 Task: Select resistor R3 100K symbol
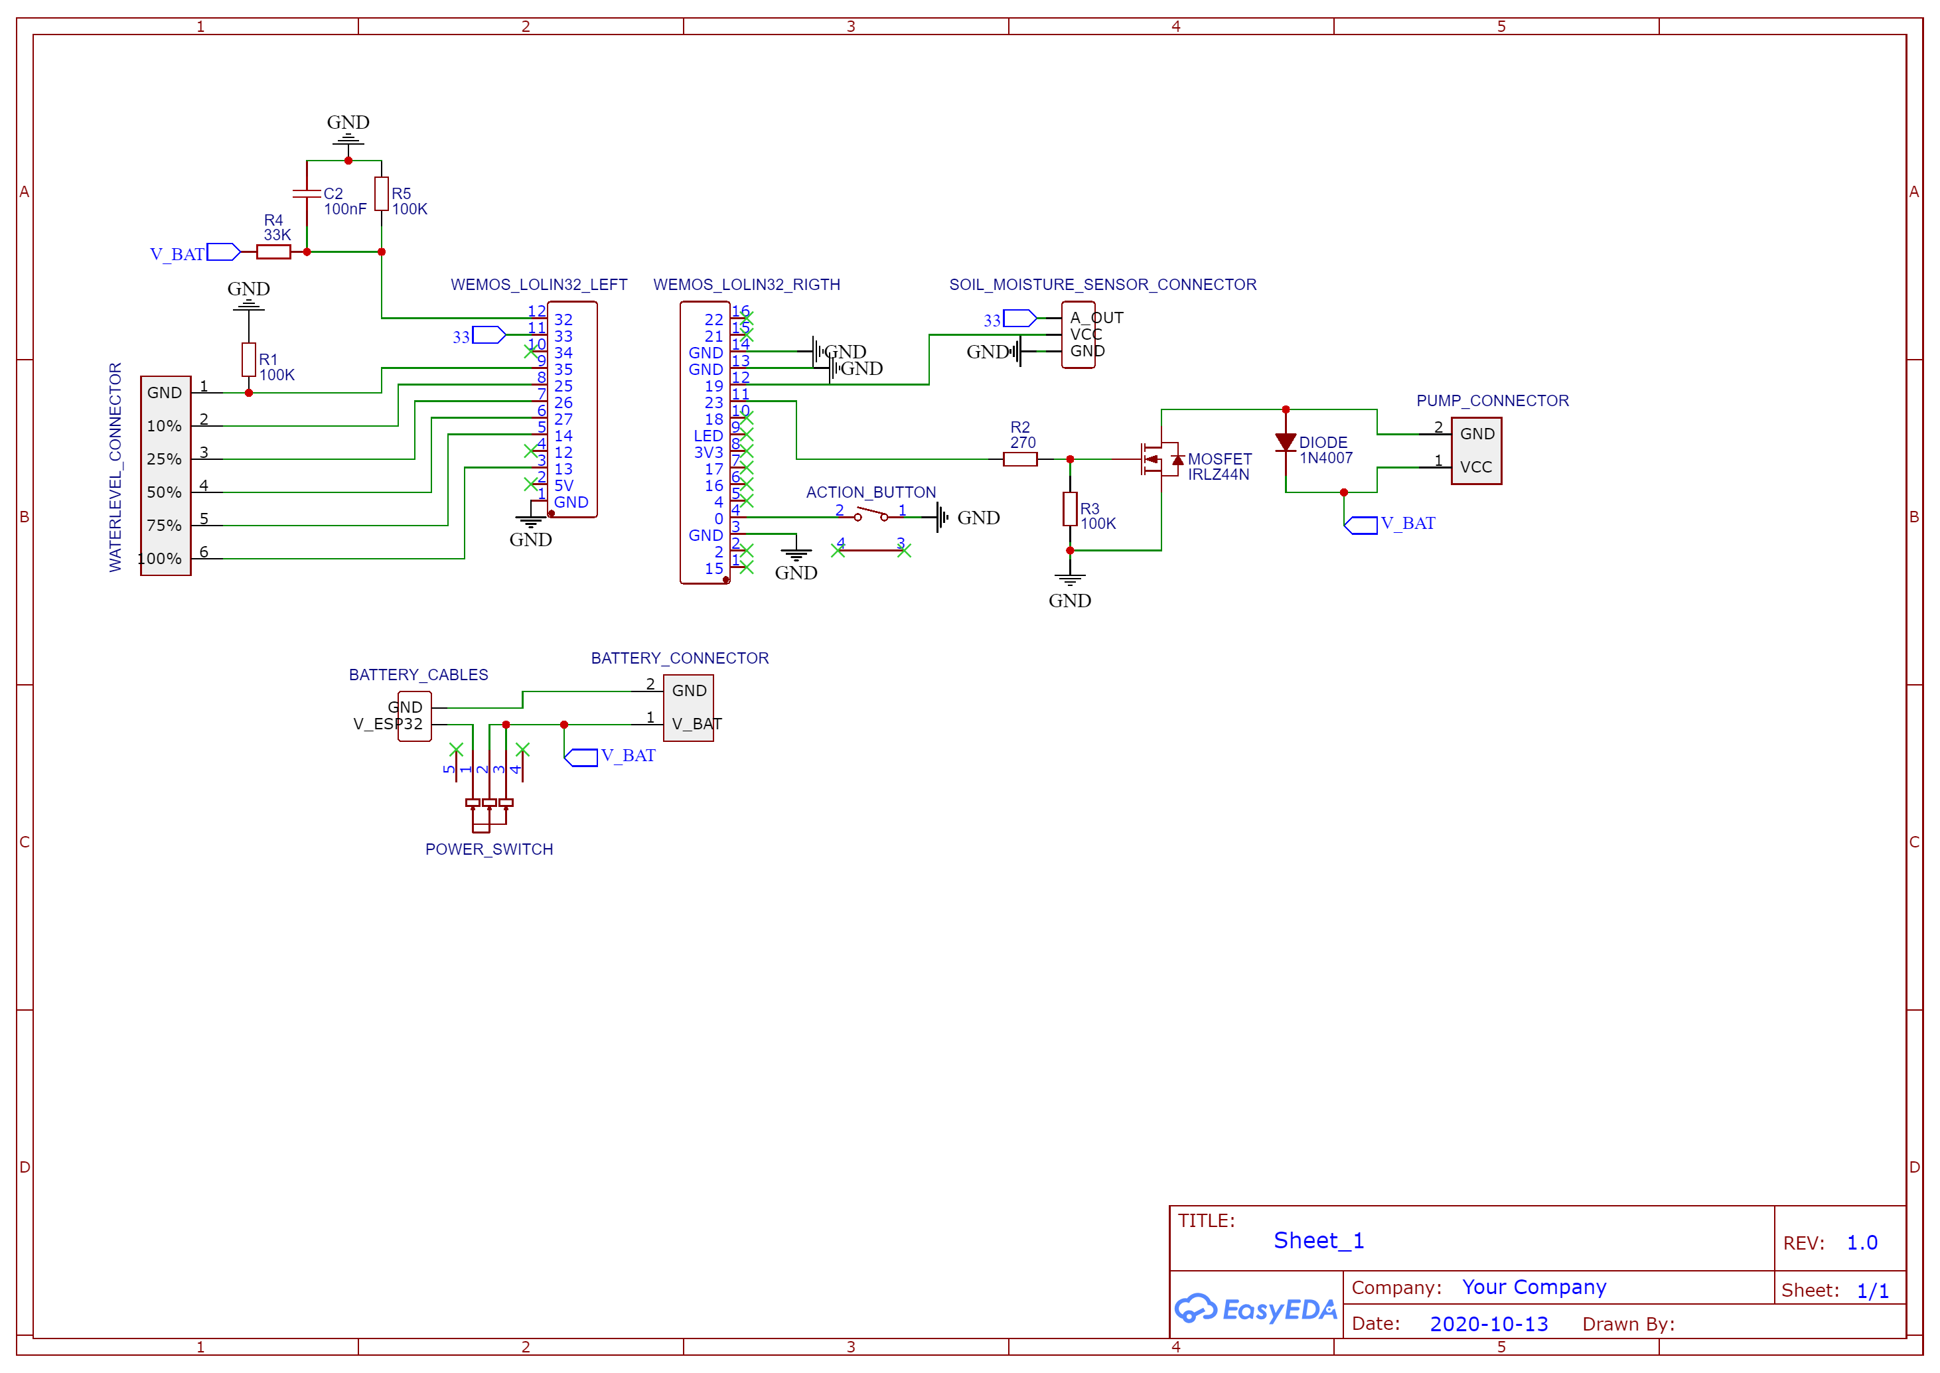click(1070, 510)
